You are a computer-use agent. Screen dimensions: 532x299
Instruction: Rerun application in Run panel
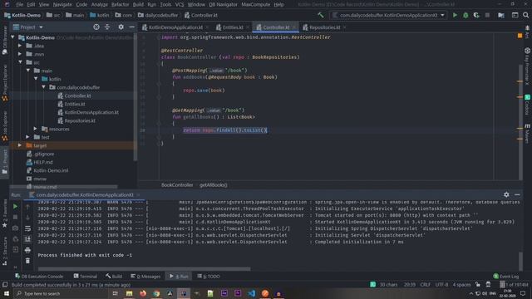(15, 206)
